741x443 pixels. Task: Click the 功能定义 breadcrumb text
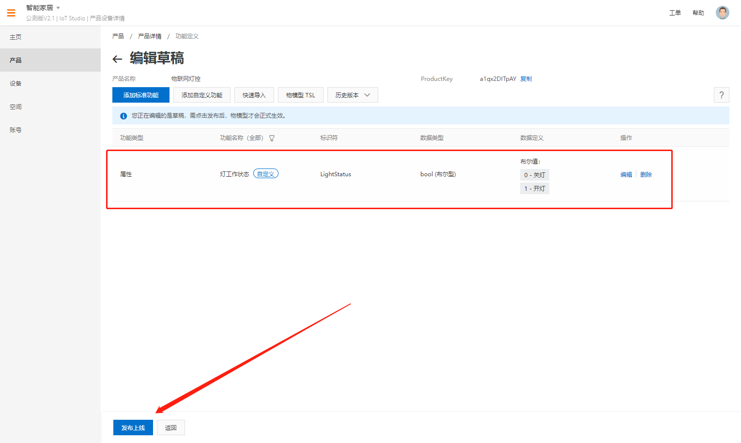(x=187, y=36)
